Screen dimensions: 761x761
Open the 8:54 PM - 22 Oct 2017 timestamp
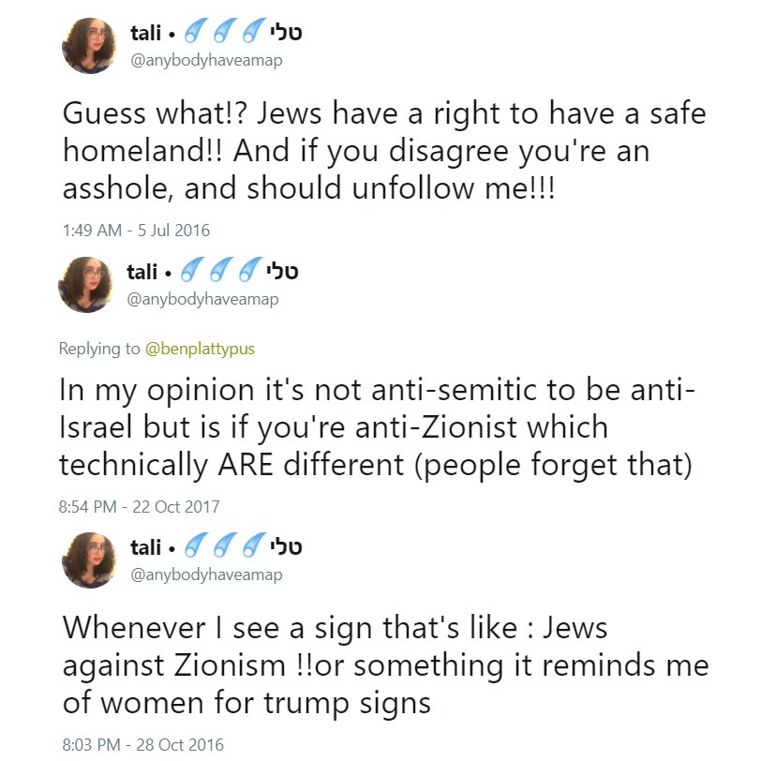139,507
